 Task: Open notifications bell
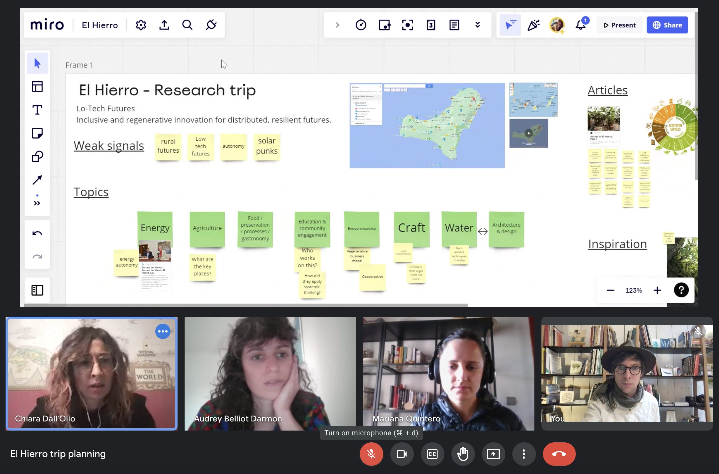click(580, 25)
